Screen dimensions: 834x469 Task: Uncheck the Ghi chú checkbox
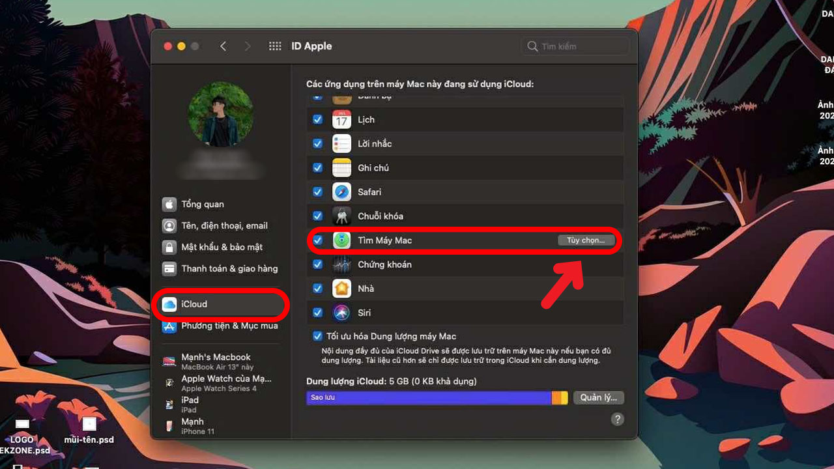tap(317, 168)
